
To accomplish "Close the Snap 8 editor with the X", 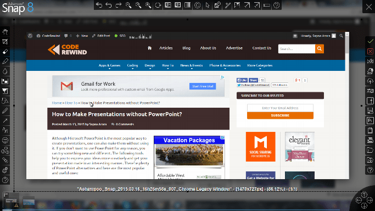I will point(369,7).
